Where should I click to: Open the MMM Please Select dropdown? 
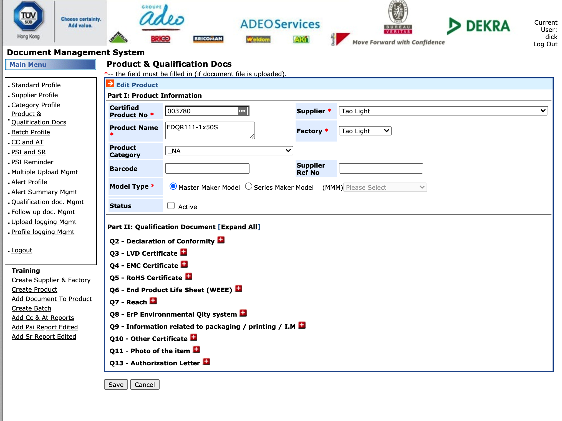385,187
